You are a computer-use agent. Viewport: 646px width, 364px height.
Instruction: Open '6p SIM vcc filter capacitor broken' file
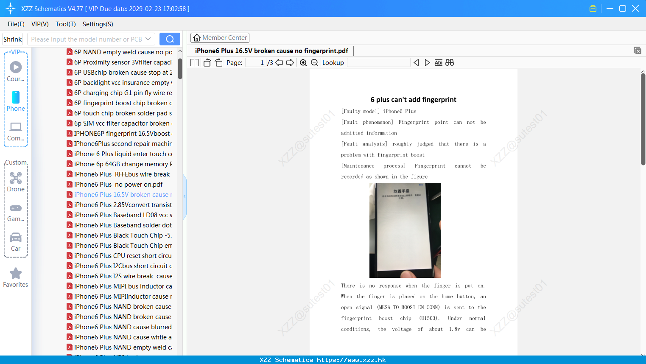tap(120, 123)
